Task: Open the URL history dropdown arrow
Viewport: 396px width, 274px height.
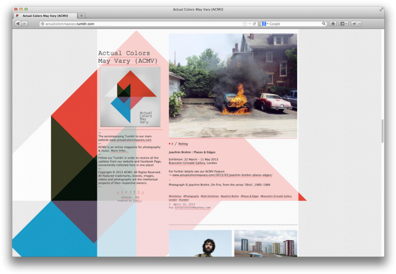Action: click(x=250, y=23)
